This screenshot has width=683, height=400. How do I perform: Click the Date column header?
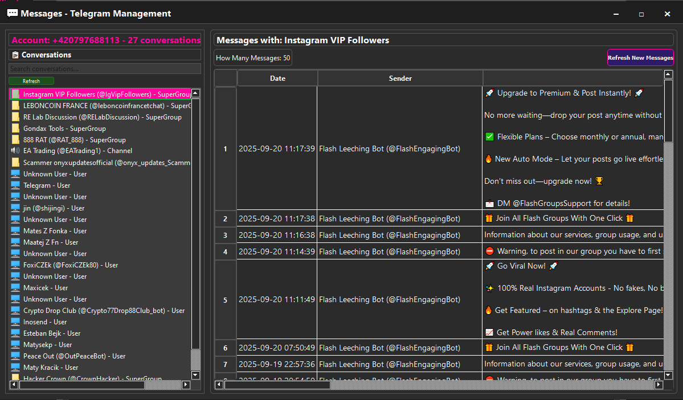(x=277, y=78)
